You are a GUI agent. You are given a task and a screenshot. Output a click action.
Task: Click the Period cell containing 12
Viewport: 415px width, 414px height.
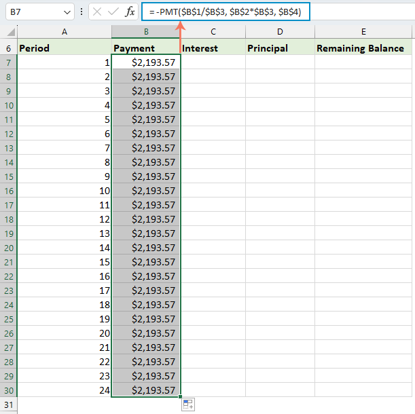(65, 219)
